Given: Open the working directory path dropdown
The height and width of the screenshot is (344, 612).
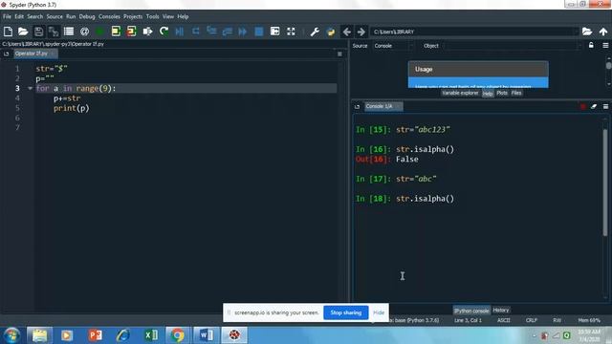Looking at the screenshot, I should [x=576, y=32].
